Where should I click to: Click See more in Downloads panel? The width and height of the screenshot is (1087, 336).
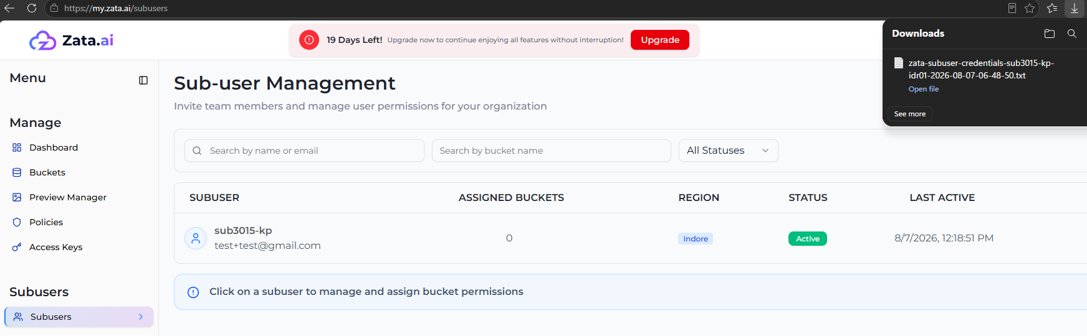pyautogui.click(x=910, y=114)
